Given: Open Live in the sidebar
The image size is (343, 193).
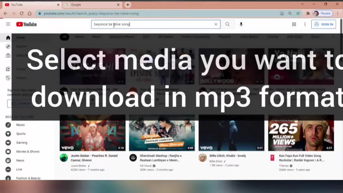Looking at the screenshot, I should 19,169.
